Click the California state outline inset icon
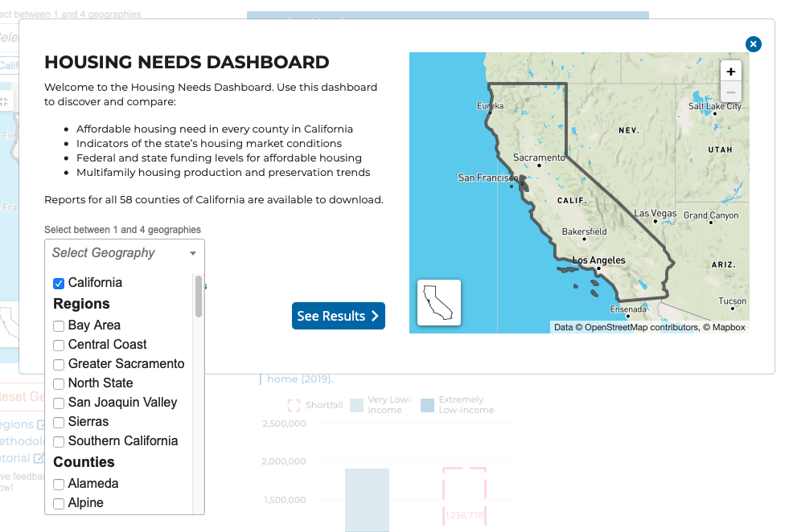 click(x=438, y=302)
